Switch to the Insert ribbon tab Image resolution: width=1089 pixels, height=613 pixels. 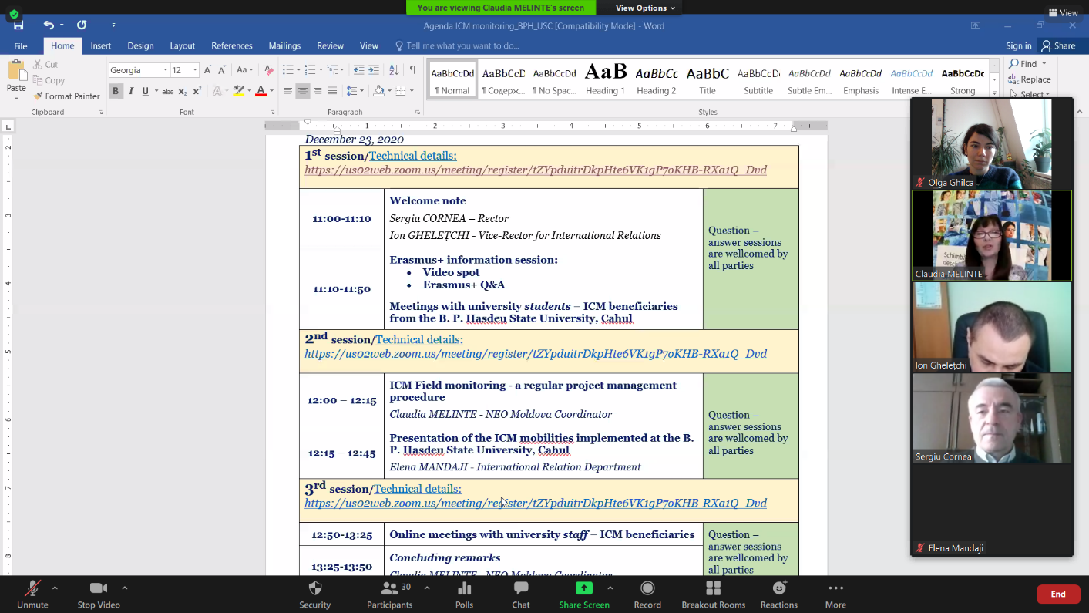click(101, 46)
